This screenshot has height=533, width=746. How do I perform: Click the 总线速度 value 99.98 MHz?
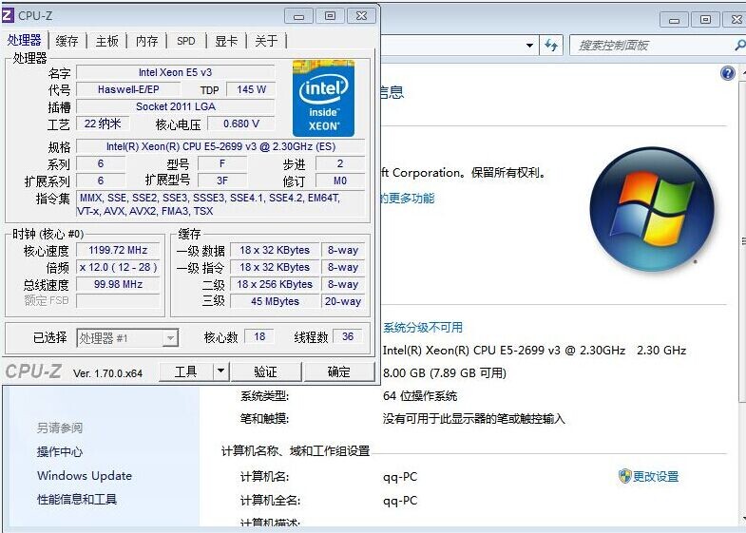pos(118,284)
